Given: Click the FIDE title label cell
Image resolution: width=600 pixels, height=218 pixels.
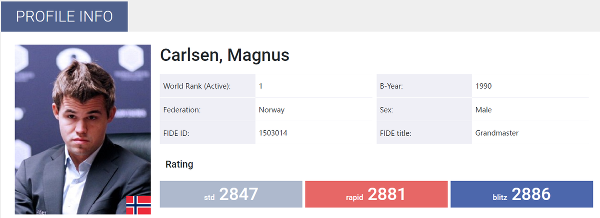Looking at the screenshot, I should (424, 133).
